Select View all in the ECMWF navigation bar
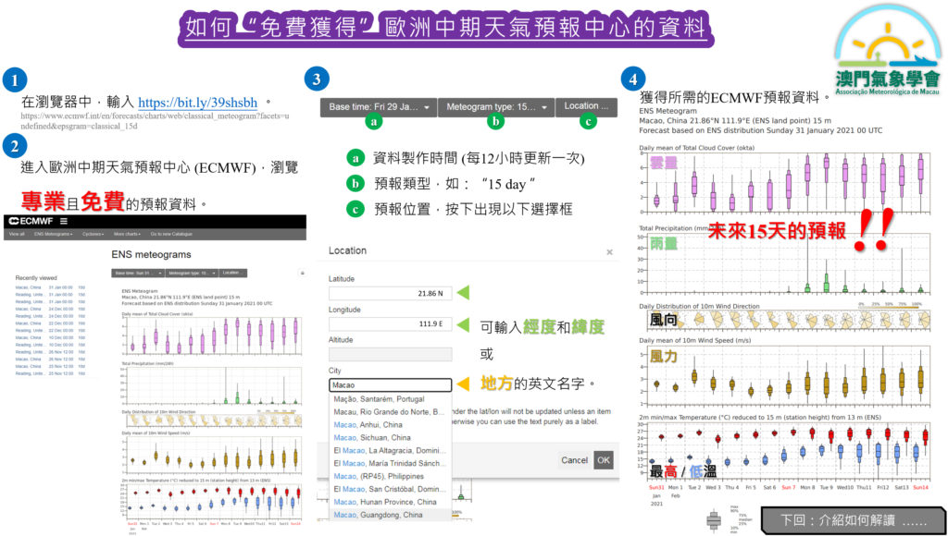 [17, 234]
